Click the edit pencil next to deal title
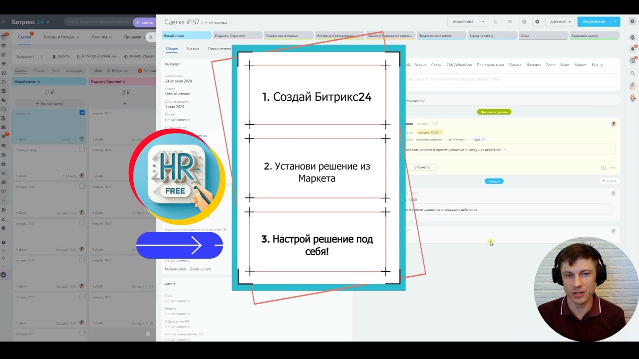The image size is (639, 359). click(x=202, y=22)
